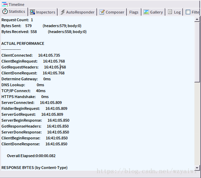Image resolution: width=201 pixels, height=178 pixels.
Task: Click the ServerDoneResponse timestamp line
Action: 35,132
